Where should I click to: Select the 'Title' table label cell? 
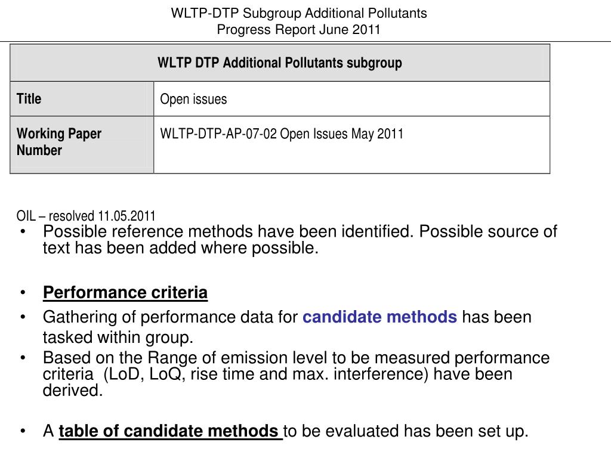coord(82,99)
